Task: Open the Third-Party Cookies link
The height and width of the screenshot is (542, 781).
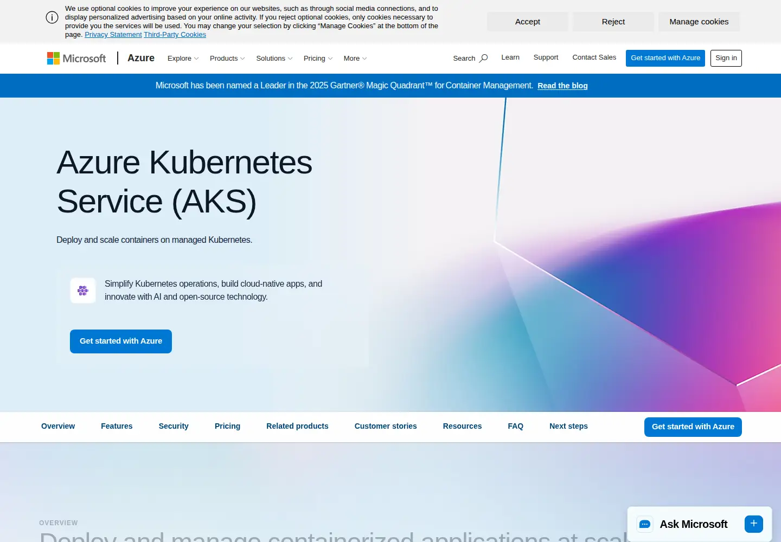Action: [175, 35]
